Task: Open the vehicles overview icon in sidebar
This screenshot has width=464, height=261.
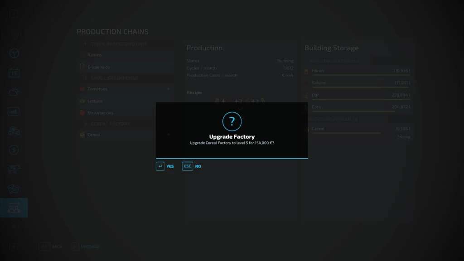Action: click(x=14, y=131)
